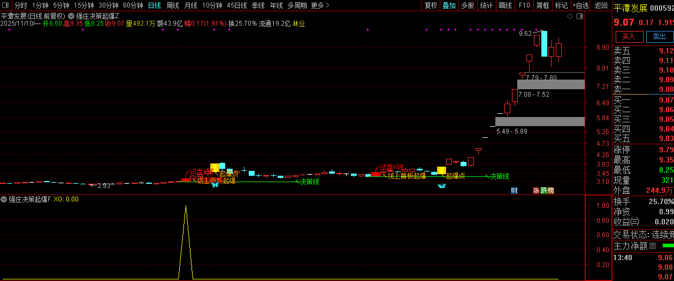The image size is (674, 281).
Task: Click the 榜 ranking badge
Action: click(551, 190)
